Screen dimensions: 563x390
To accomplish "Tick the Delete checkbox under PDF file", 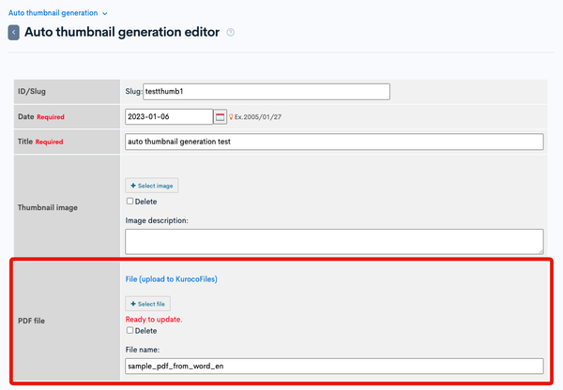I will (x=130, y=330).
